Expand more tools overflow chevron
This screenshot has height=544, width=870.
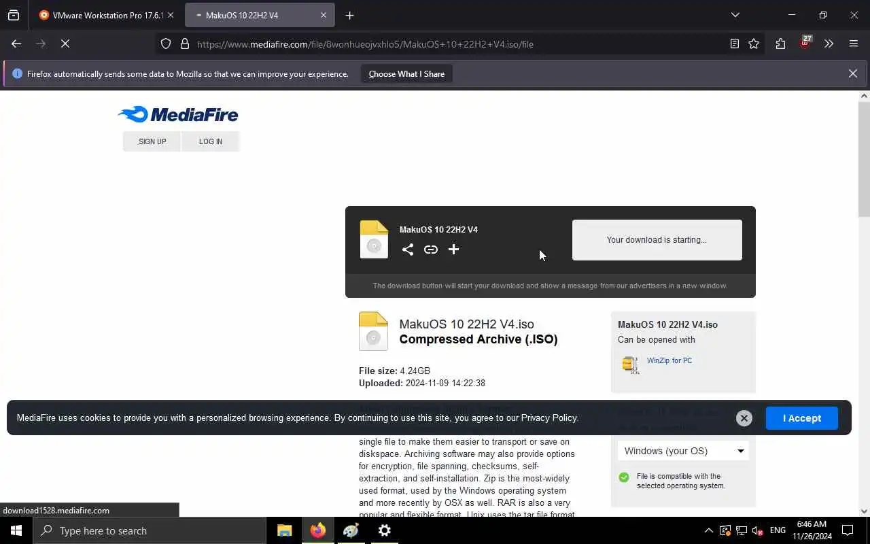tap(829, 44)
